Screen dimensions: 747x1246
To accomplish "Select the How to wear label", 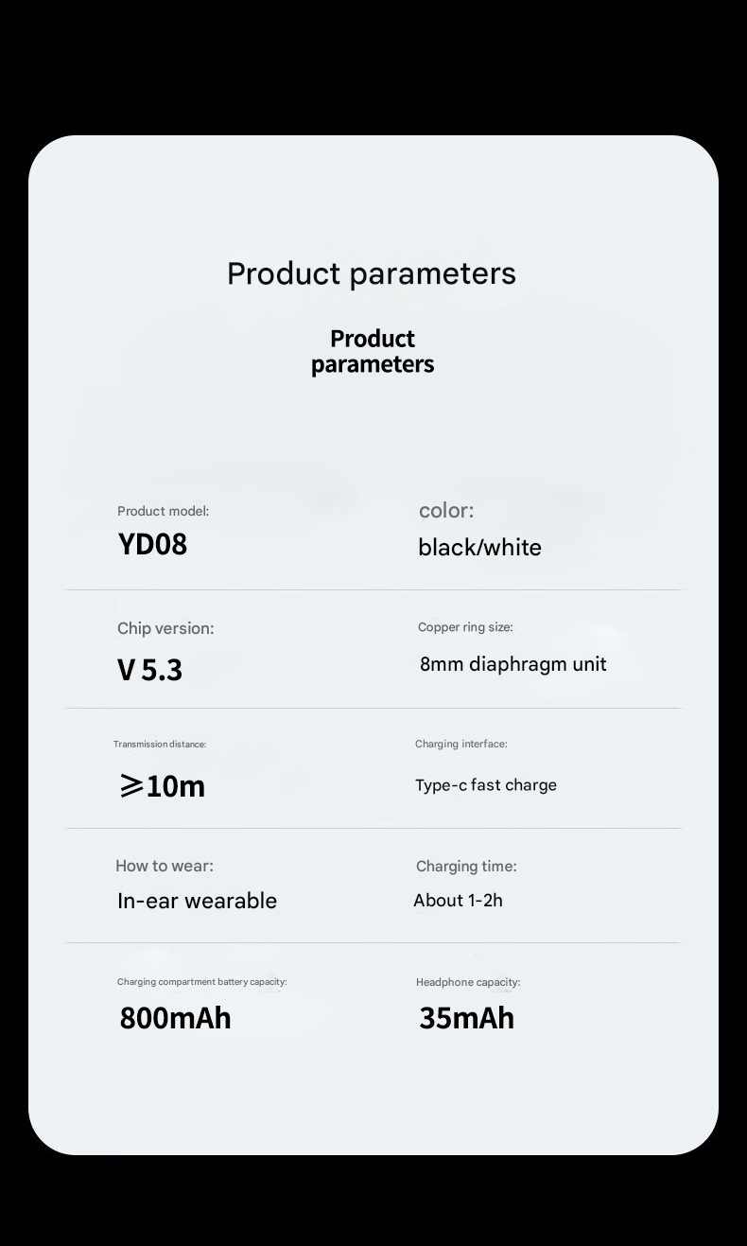I will tap(165, 866).
